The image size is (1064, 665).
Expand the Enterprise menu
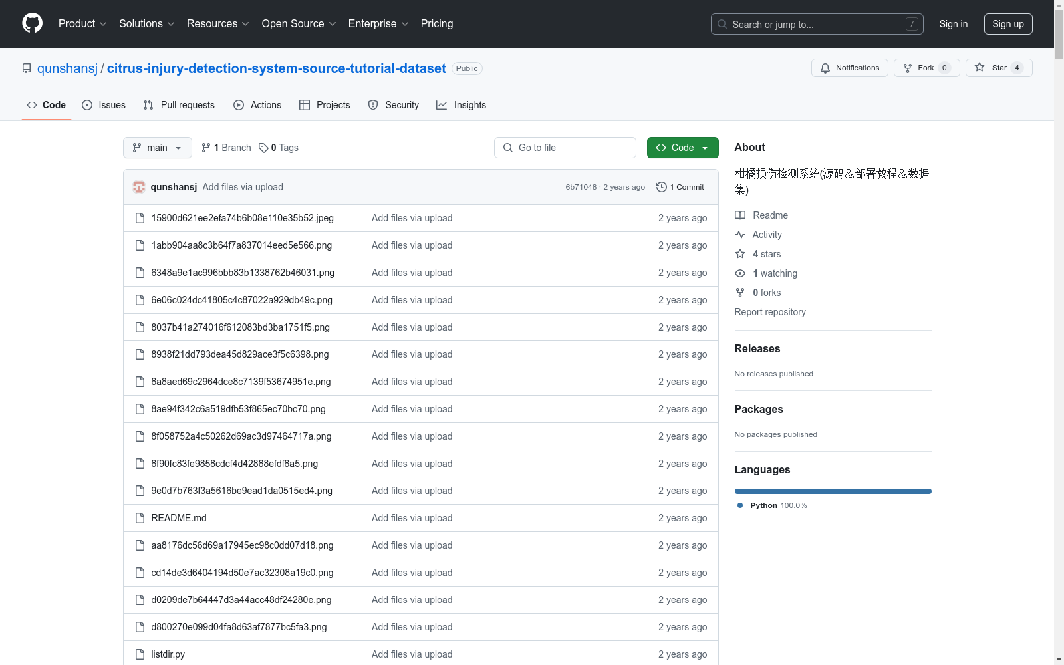point(378,24)
